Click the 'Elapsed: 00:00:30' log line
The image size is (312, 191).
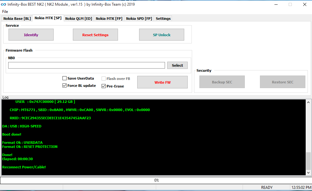[18, 159]
